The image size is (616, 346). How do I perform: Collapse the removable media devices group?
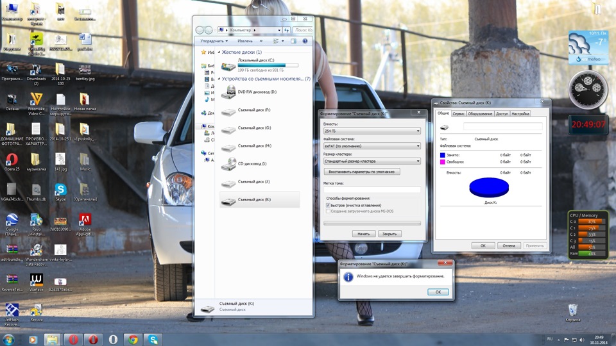(219, 79)
